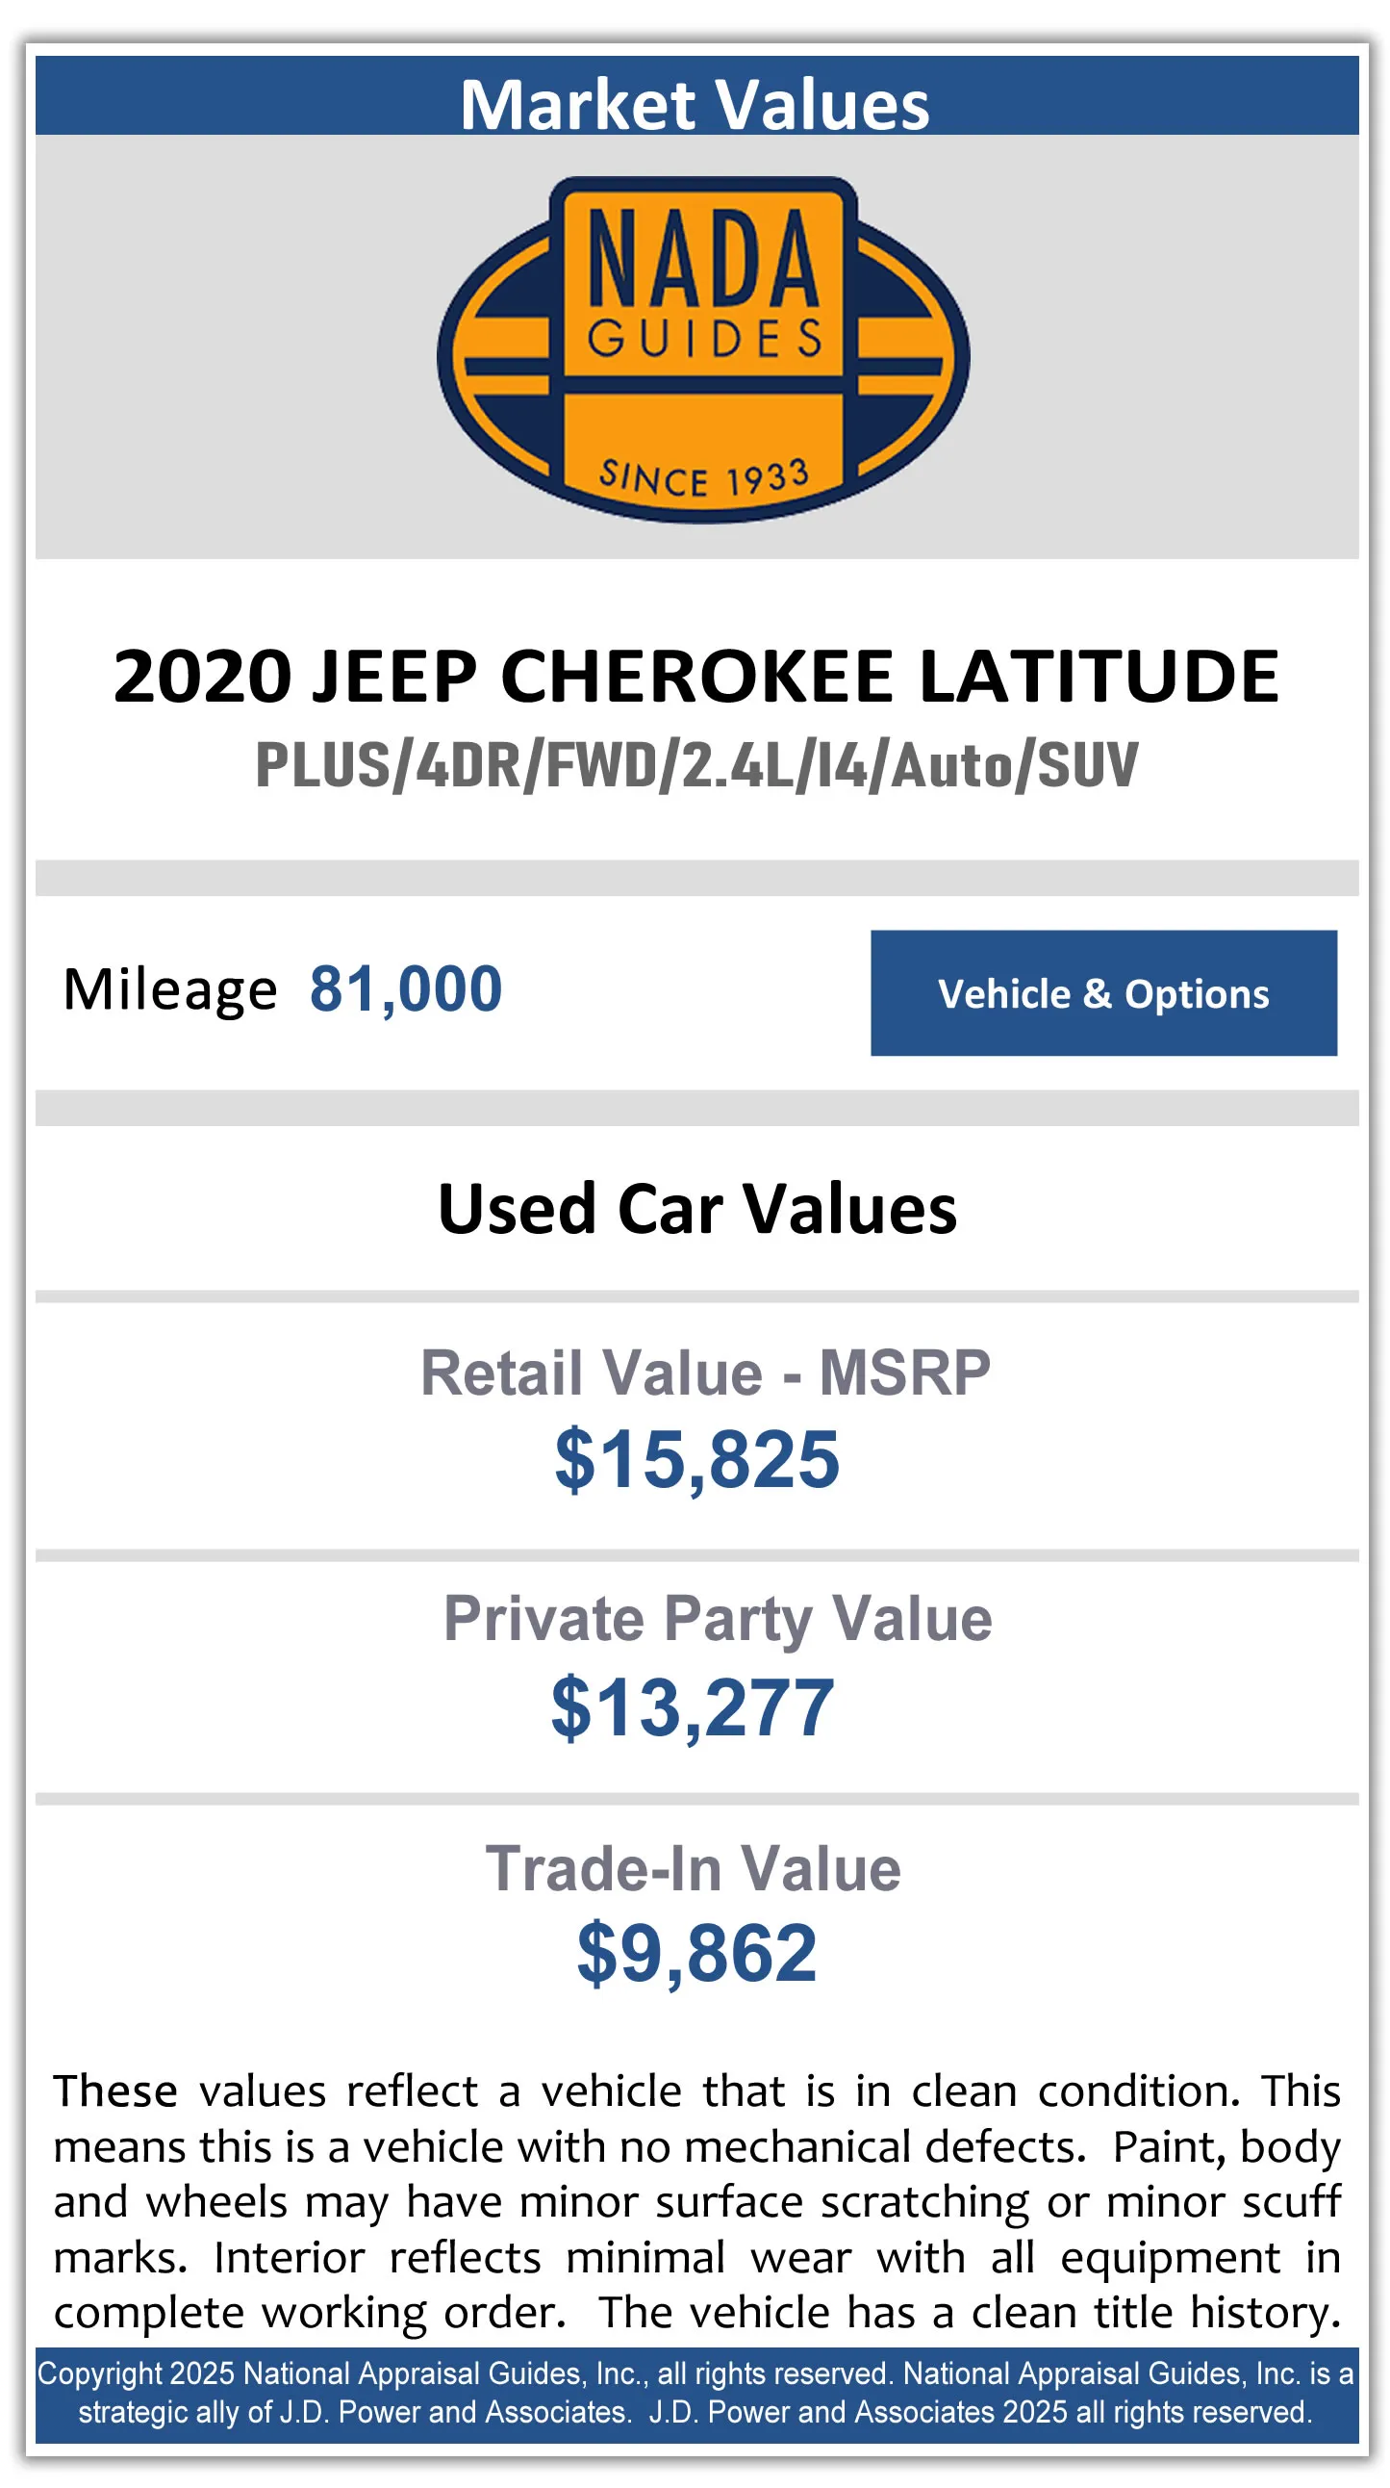The height and width of the screenshot is (2488, 1390).
Task: Click the Retail Value - MSRP label
Action: 705,1372
